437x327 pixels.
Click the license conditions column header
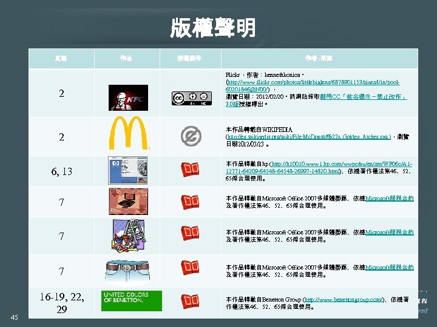(189, 58)
